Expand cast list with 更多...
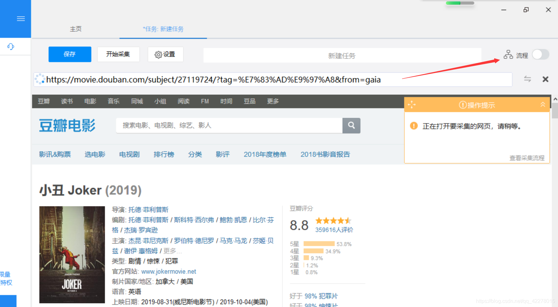Screen dimensions: 558x307 172,251
